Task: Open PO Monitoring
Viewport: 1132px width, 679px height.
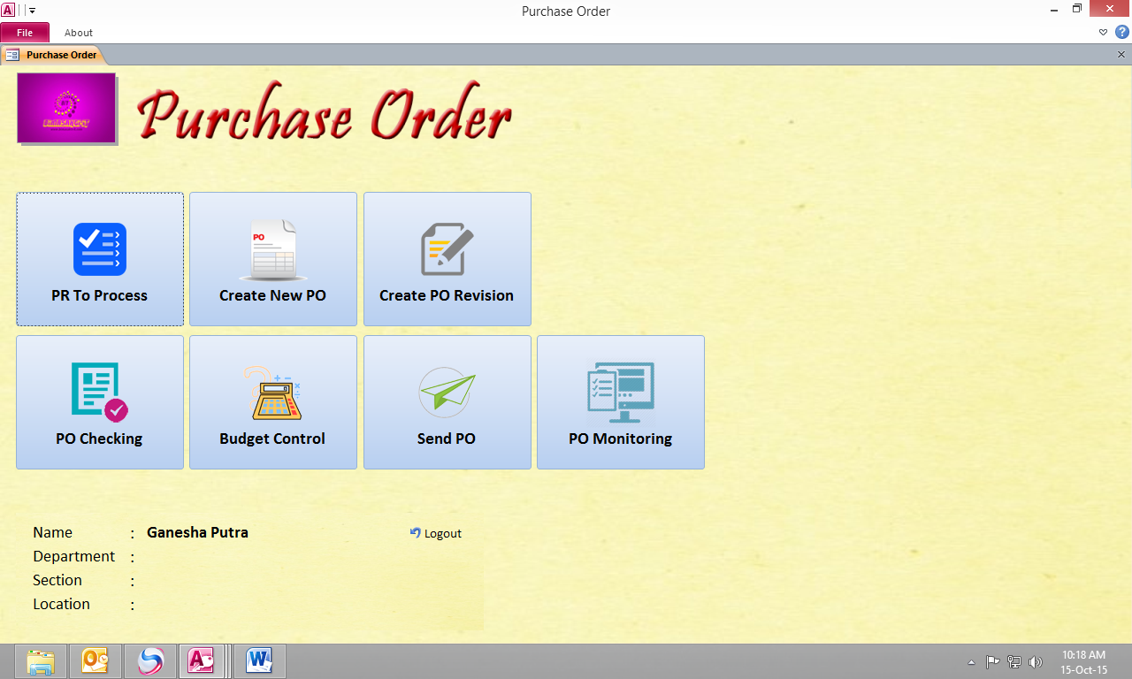Action: coord(620,402)
